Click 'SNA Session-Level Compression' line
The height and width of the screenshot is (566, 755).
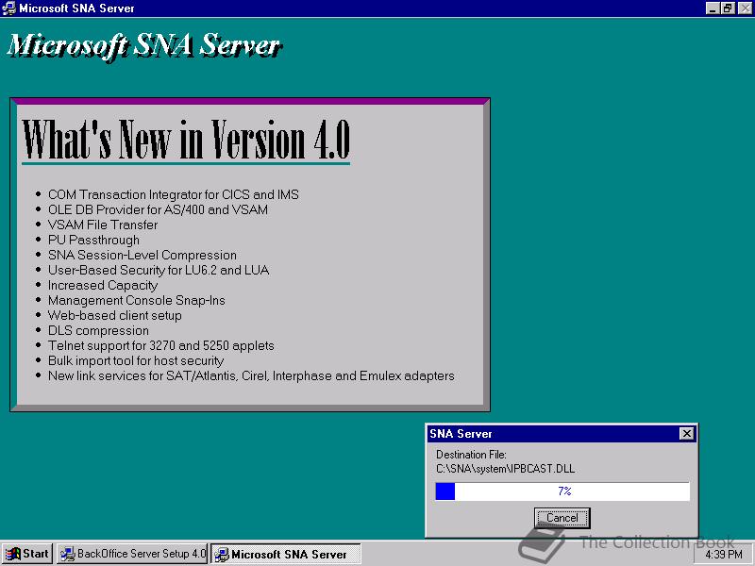click(143, 255)
